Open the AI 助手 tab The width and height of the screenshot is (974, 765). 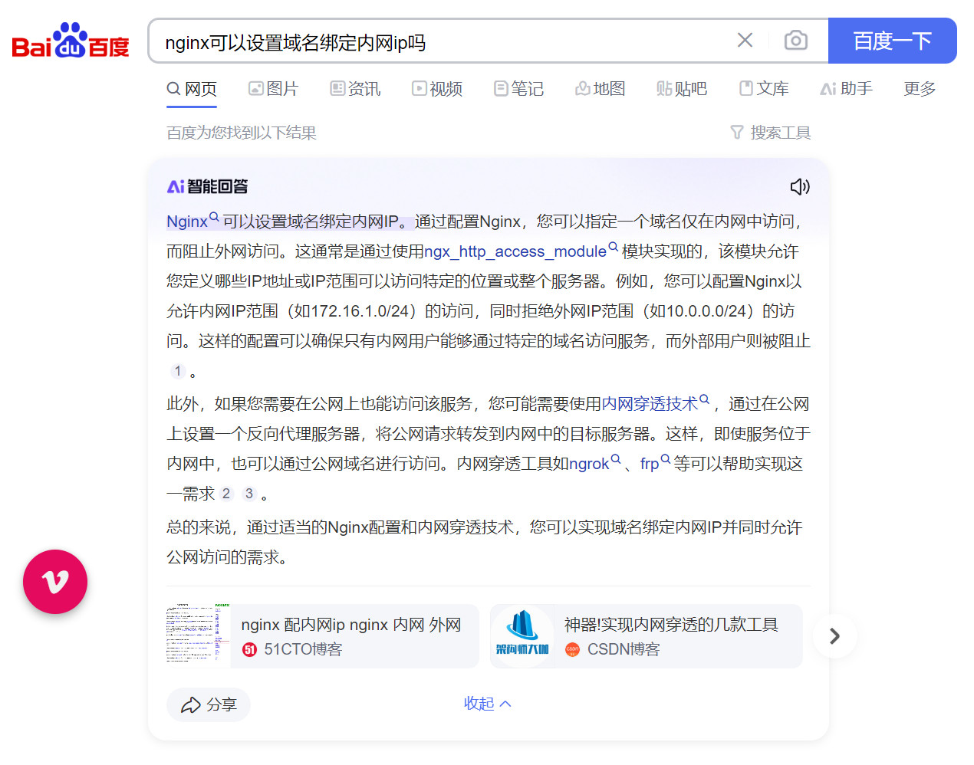pos(847,89)
